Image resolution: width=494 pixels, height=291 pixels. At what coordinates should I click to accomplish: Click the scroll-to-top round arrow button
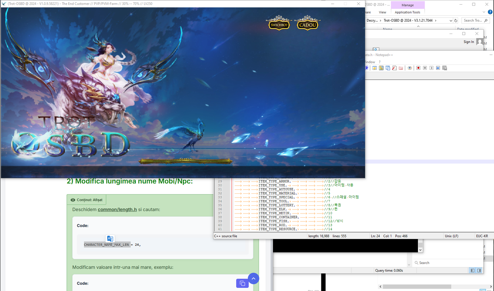pos(253,278)
